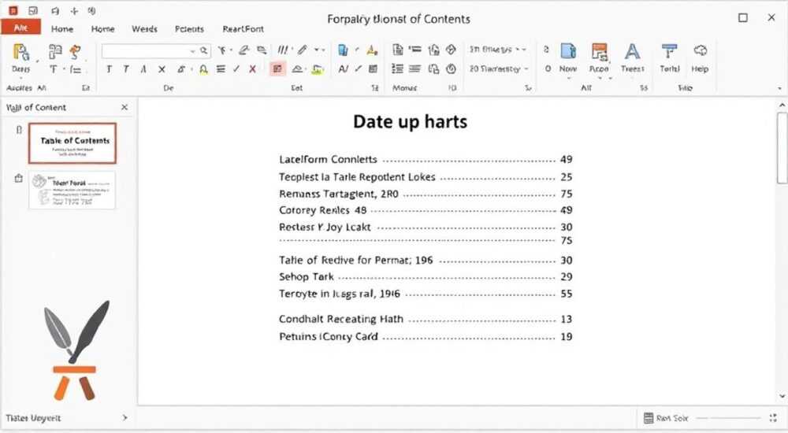The width and height of the screenshot is (788, 433).
Task: Click the large Treest letter A icon
Action: click(632, 52)
